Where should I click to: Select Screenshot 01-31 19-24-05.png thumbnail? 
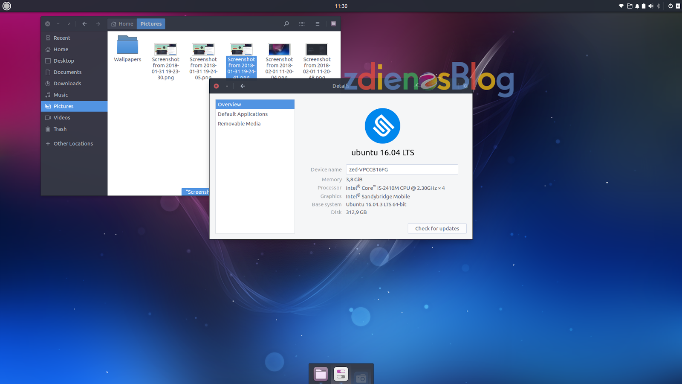pos(203,49)
